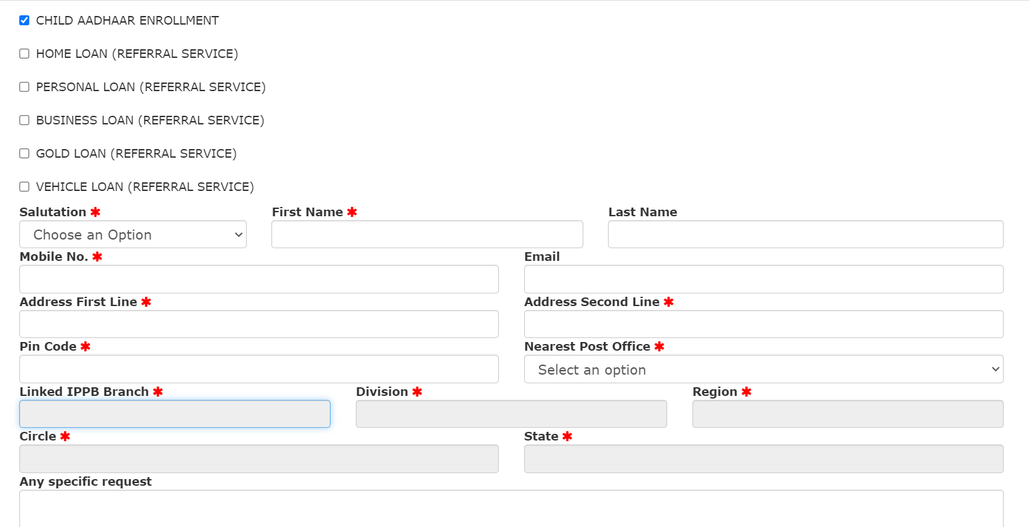Click the Address First Line field
The image size is (1029, 527).
[x=259, y=324]
